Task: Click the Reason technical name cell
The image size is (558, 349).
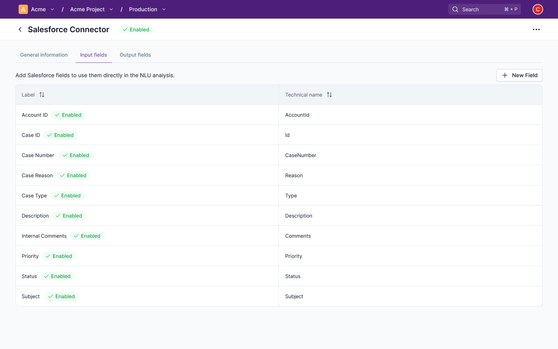Action: click(x=410, y=175)
